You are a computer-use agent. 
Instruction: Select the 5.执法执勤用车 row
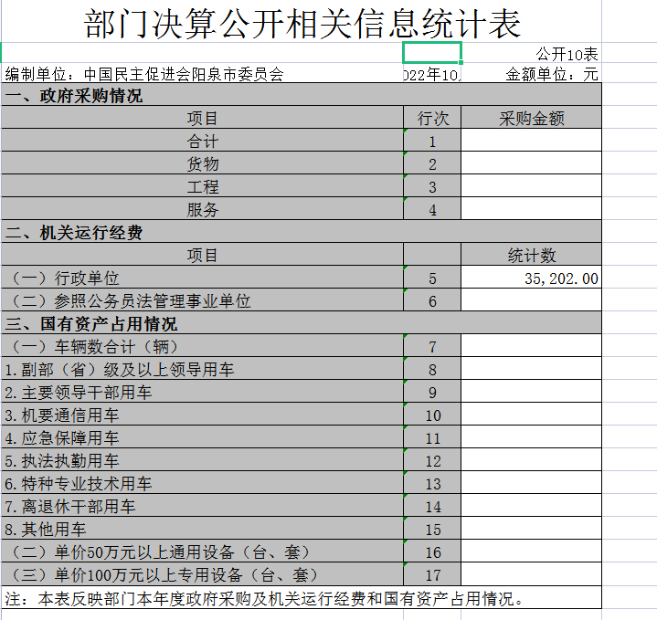pos(202,459)
